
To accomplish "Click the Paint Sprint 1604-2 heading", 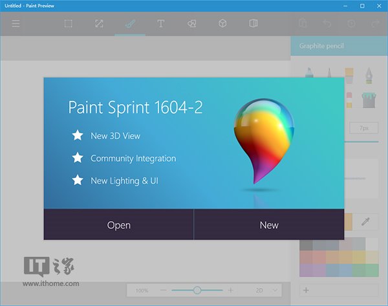I will [135, 107].
